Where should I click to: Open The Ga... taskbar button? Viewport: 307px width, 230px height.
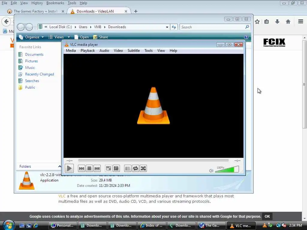click(211, 226)
